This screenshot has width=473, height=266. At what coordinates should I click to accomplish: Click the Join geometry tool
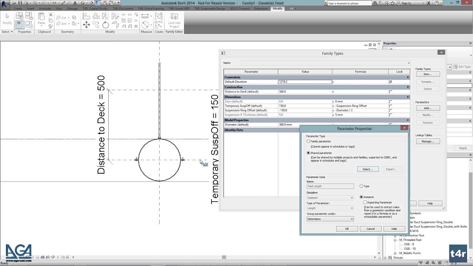[62, 24]
